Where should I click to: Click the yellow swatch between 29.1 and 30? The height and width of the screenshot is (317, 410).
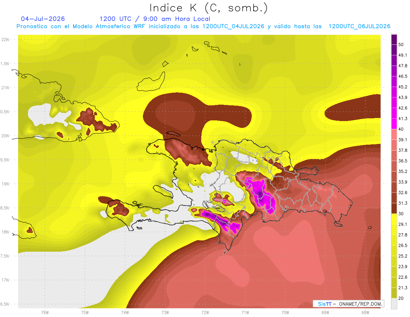click(x=394, y=219)
